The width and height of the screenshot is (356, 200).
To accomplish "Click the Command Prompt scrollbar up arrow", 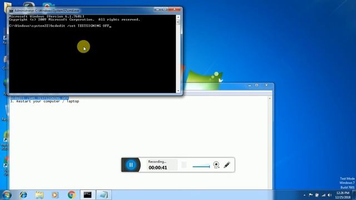I will click(x=178, y=17).
